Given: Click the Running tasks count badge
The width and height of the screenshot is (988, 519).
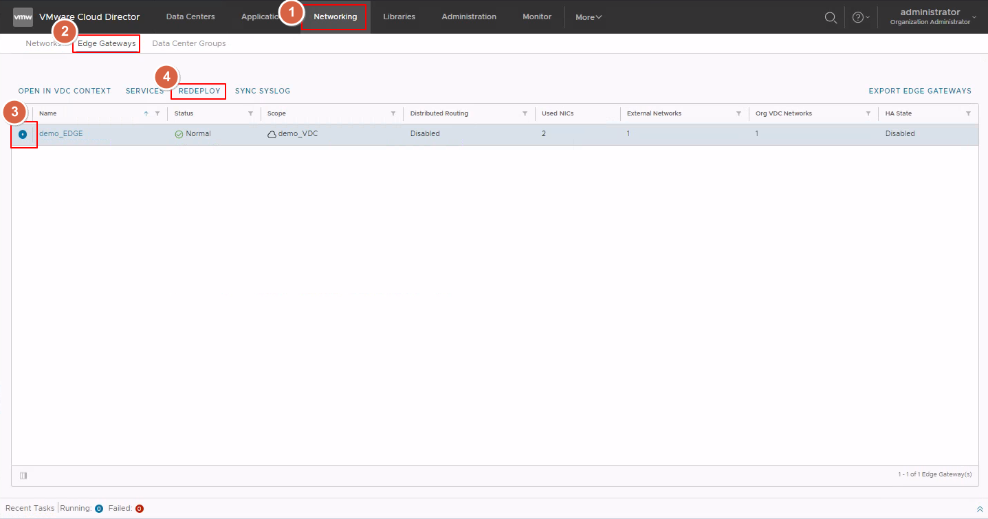Looking at the screenshot, I should (x=99, y=509).
